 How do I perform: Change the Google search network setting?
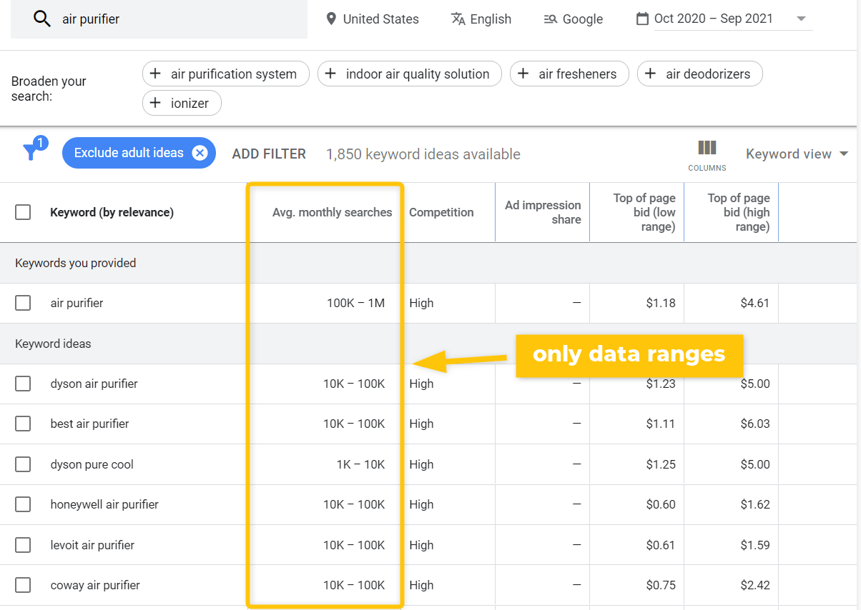click(x=573, y=19)
